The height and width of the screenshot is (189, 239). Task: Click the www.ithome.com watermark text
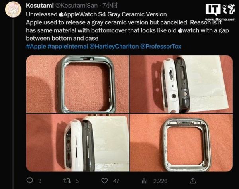point(220,20)
